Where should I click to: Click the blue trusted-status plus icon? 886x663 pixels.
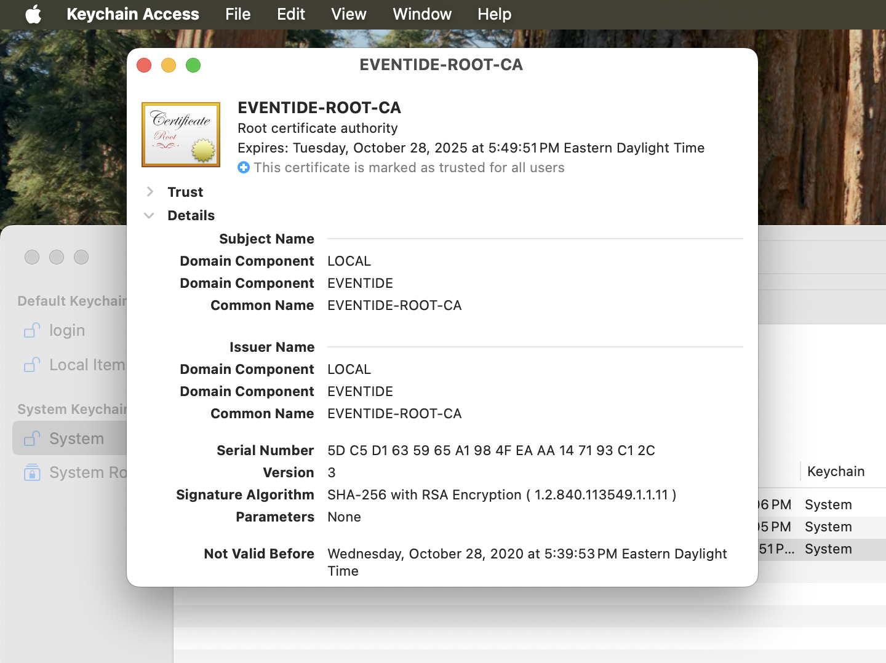[244, 167]
